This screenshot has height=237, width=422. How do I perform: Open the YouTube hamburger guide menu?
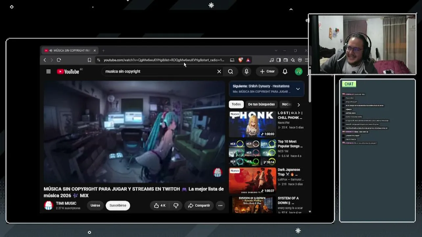pyautogui.click(x=48, y=71)
